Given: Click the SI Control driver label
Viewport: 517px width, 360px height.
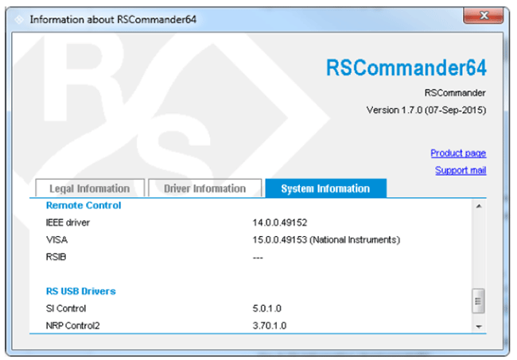Looking at the screenshot, I should 66,308.
